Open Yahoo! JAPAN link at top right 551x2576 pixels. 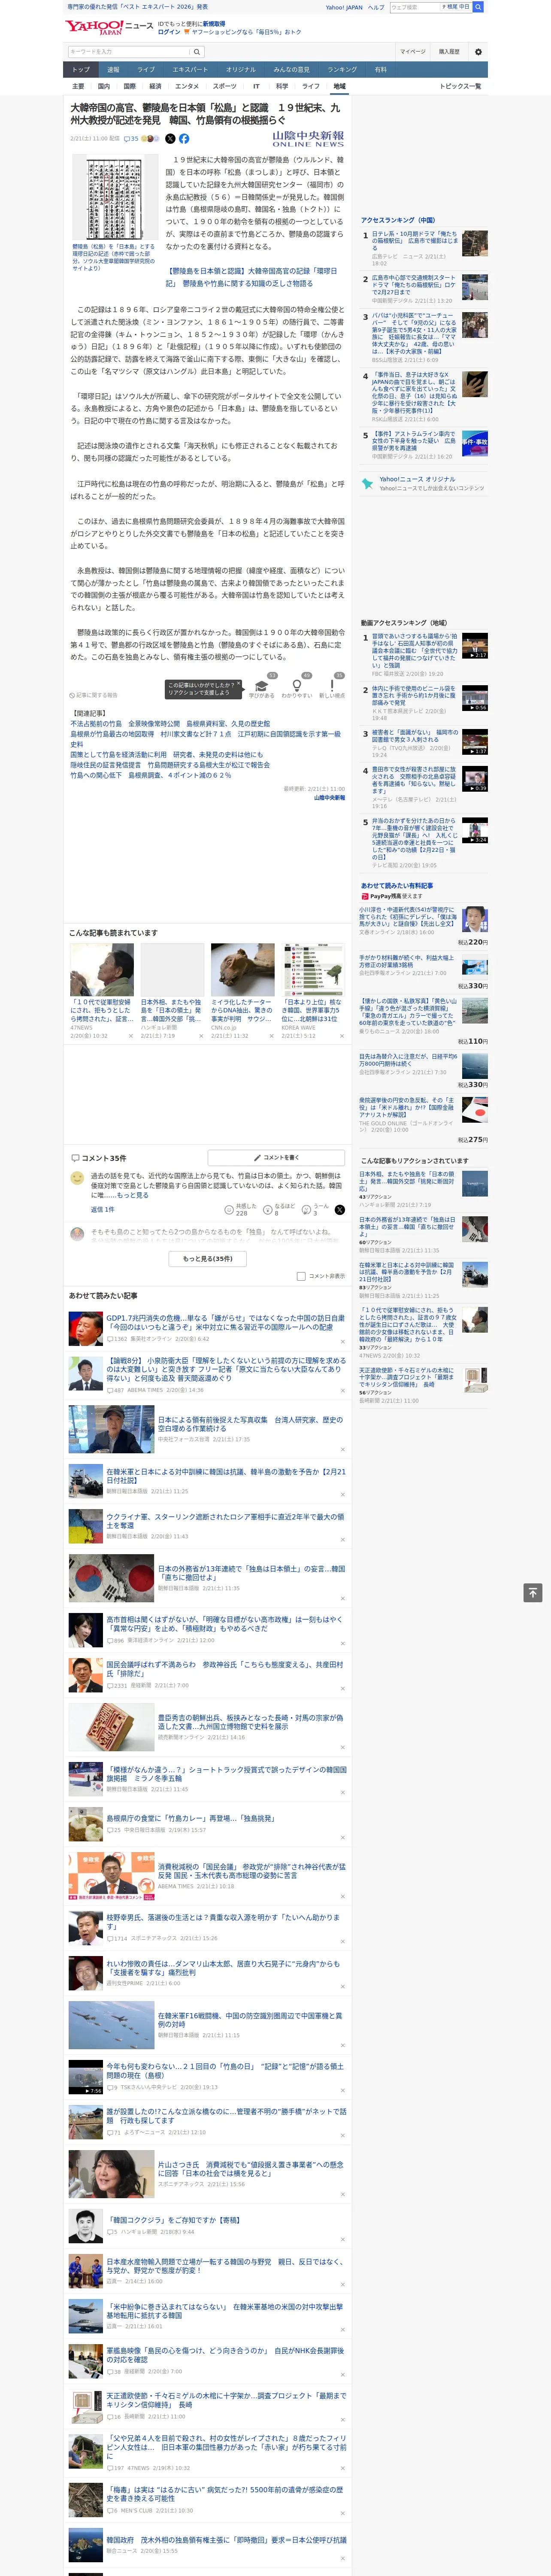[x=344, y=7]
